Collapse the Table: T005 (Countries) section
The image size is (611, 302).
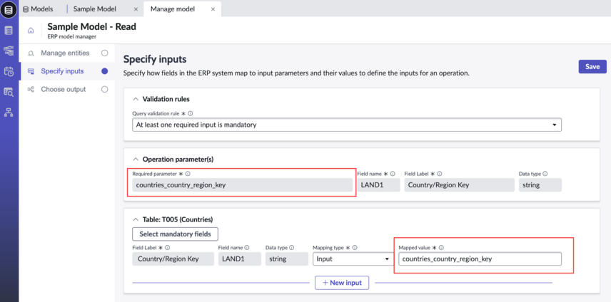point(136,219)
